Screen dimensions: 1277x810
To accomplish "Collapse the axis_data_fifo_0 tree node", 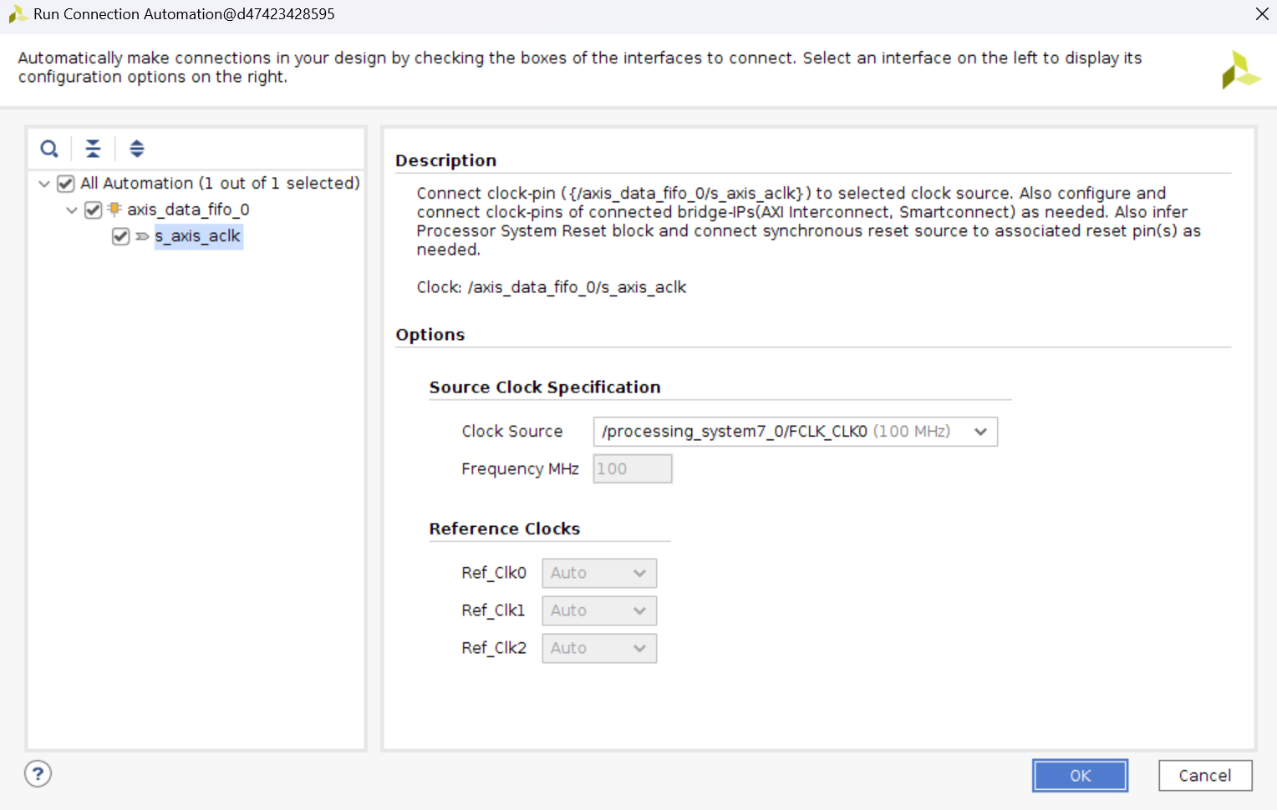I will (72, 210).
